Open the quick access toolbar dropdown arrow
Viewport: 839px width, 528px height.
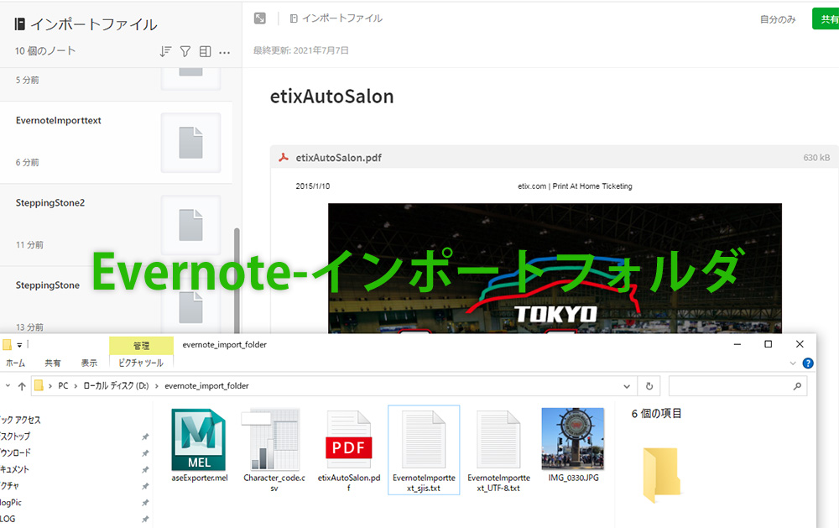click(19, 345)
